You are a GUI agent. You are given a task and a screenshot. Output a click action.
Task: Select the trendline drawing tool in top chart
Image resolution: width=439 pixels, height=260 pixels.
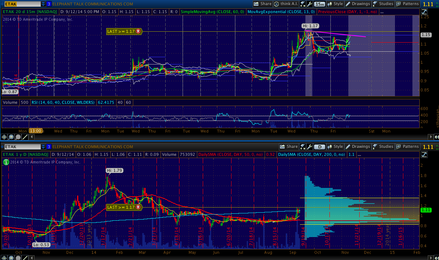click(25, 137)
